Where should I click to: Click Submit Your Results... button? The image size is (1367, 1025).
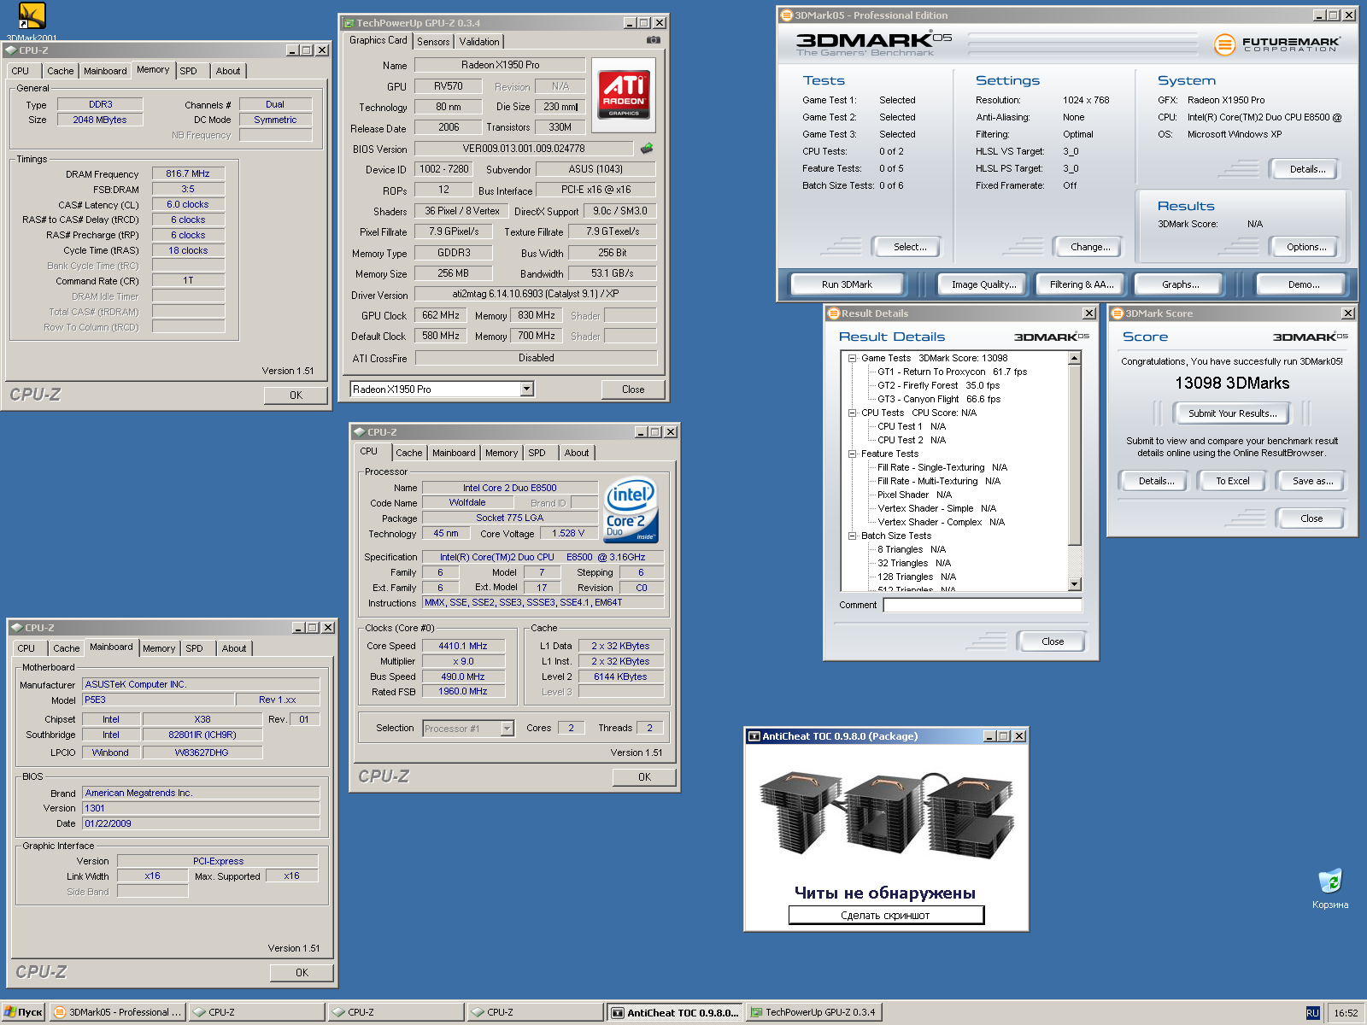tap(1233, 413)
